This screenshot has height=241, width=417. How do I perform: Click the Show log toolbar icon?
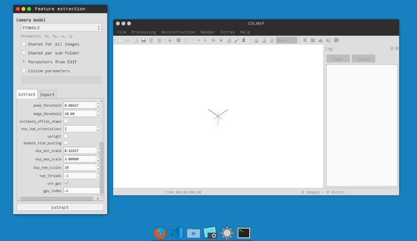click(305, 40)
